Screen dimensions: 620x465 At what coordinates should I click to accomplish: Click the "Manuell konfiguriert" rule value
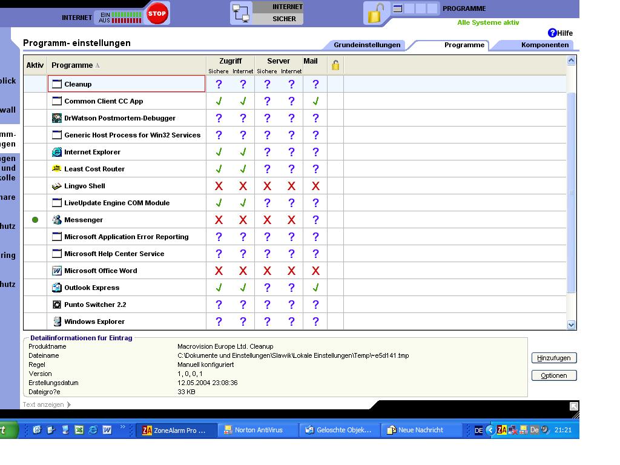206,364
